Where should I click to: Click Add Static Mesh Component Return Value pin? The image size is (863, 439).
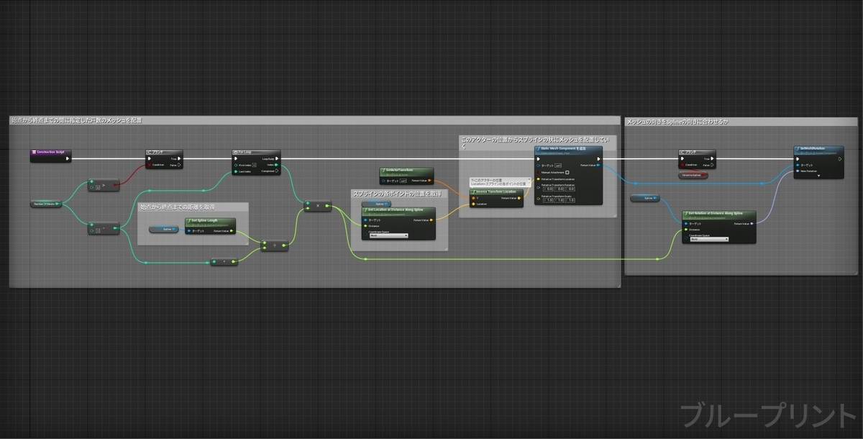coord(598,165)
